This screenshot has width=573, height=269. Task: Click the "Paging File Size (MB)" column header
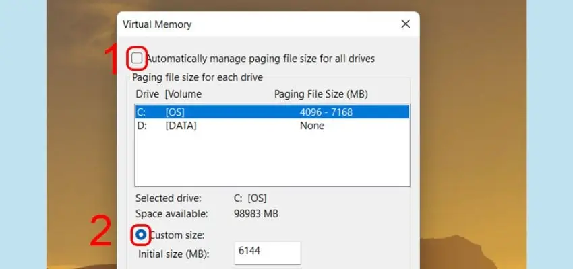tap(320, 94)
